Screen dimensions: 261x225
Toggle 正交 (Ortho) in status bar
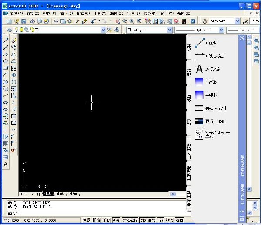coord(106,220)
